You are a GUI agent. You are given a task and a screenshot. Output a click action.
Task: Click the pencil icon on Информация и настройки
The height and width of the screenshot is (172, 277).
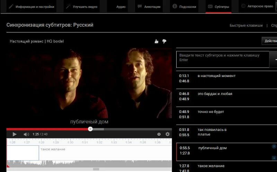tap(11, 6)
